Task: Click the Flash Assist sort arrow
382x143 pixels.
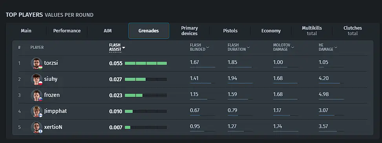Action: click(124, 48)
